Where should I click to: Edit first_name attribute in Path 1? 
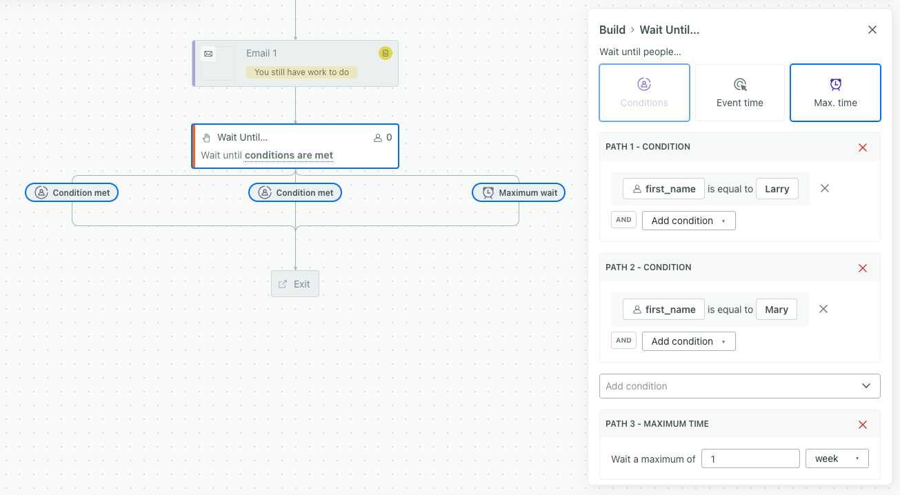click(x=663, y=189)
